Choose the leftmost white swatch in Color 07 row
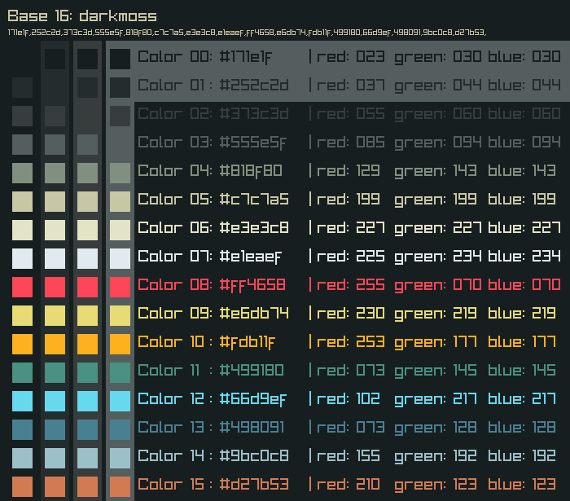The image size is (570, 501). coord(23,258)
